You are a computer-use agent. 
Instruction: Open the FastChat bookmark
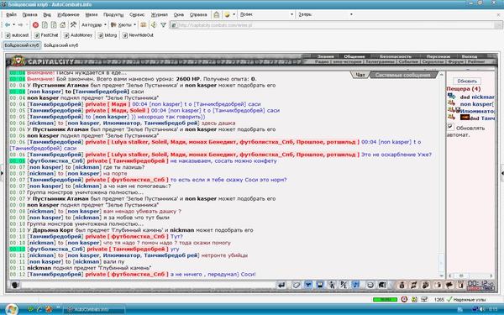coord(46,35)
